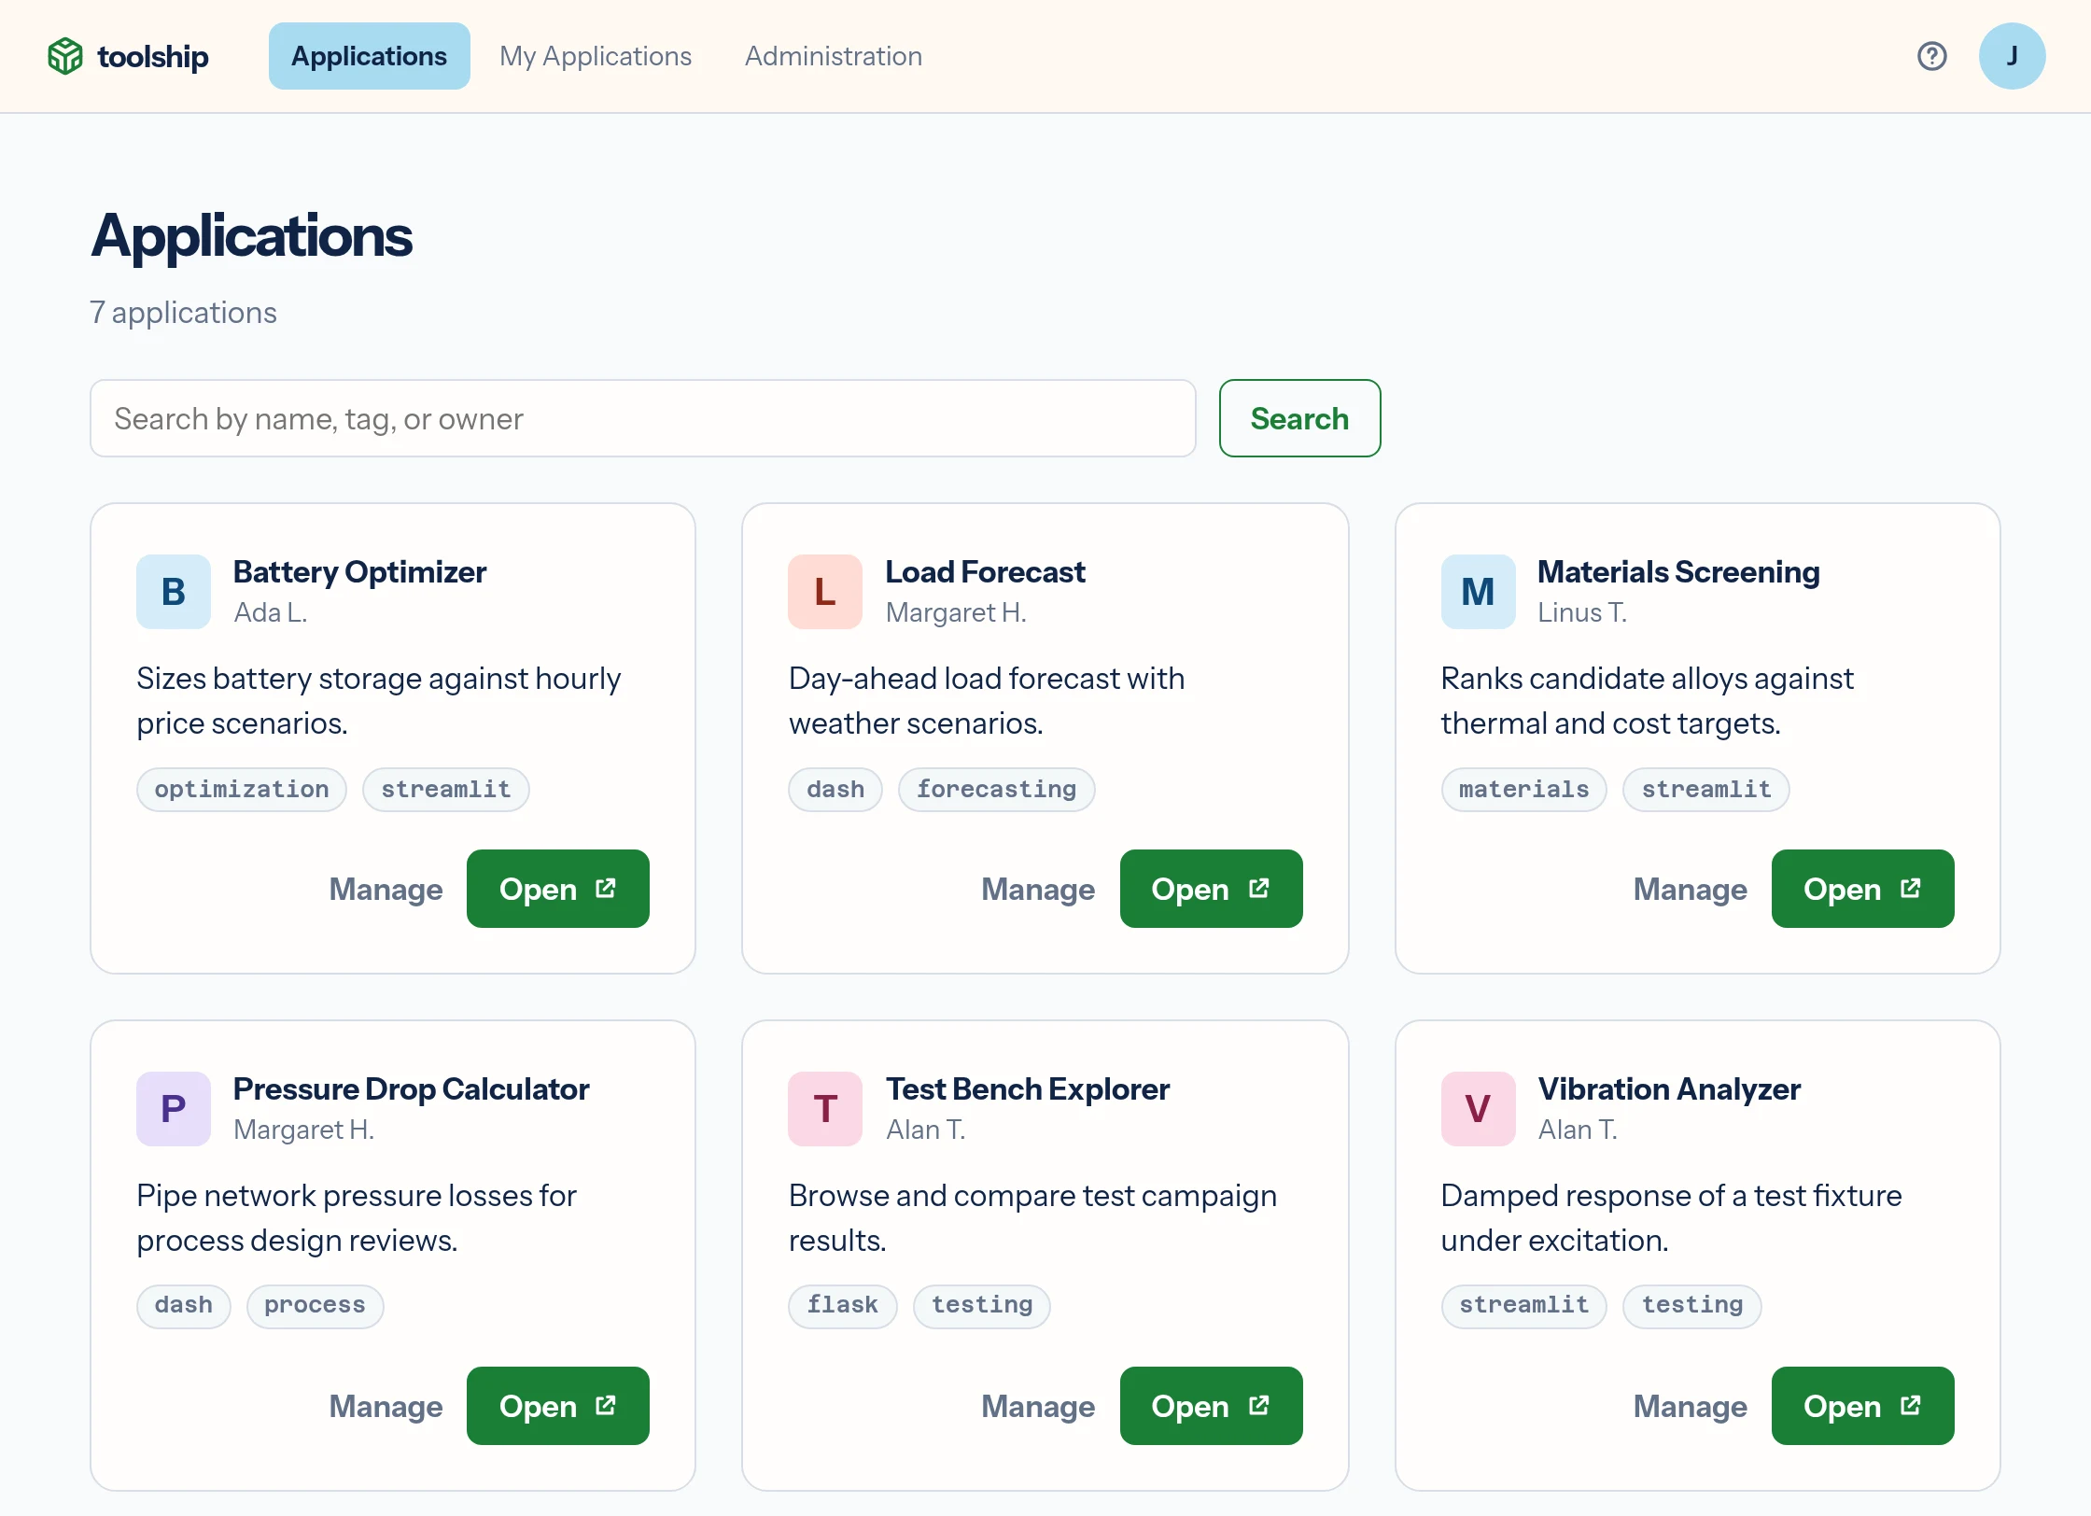Screen dimensions: 2091x1516
Task: Manage the Battery Optimizer application
Action: coord(386,889)
